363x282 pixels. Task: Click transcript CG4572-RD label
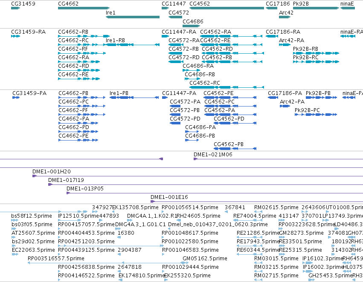pos(184,58)
